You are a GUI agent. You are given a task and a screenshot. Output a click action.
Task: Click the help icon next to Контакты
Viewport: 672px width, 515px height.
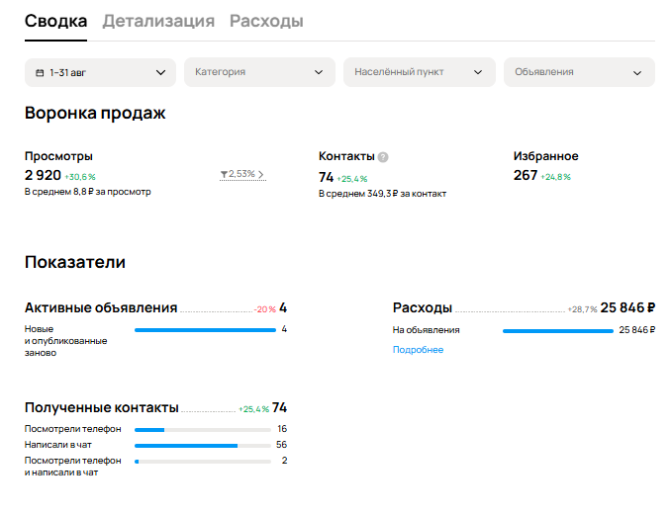383,157
